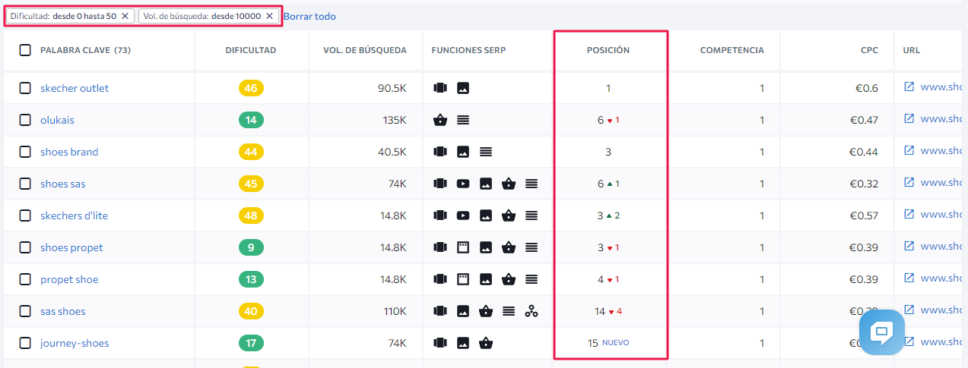Click shopping basket icon in shoes sas row

[x=508, y=184]
